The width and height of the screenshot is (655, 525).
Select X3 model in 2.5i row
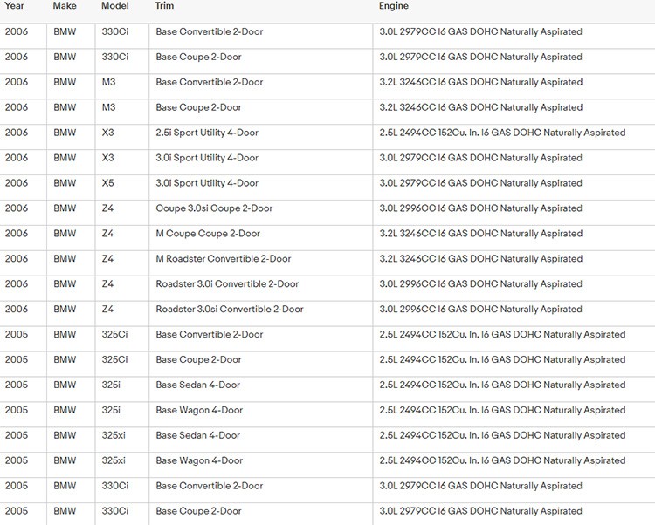107,133
